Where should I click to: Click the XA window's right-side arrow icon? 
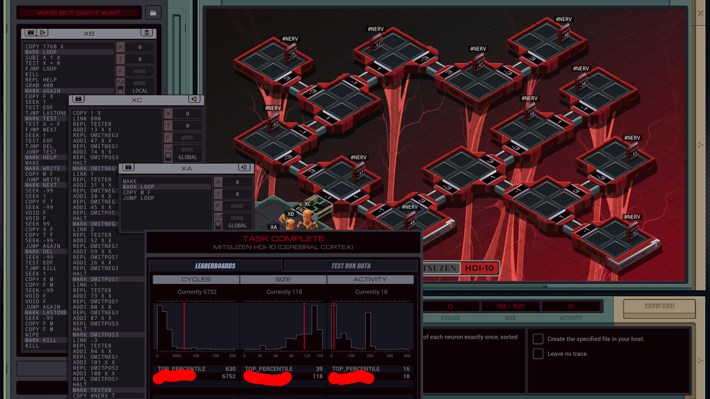click(x=244, y=167)
